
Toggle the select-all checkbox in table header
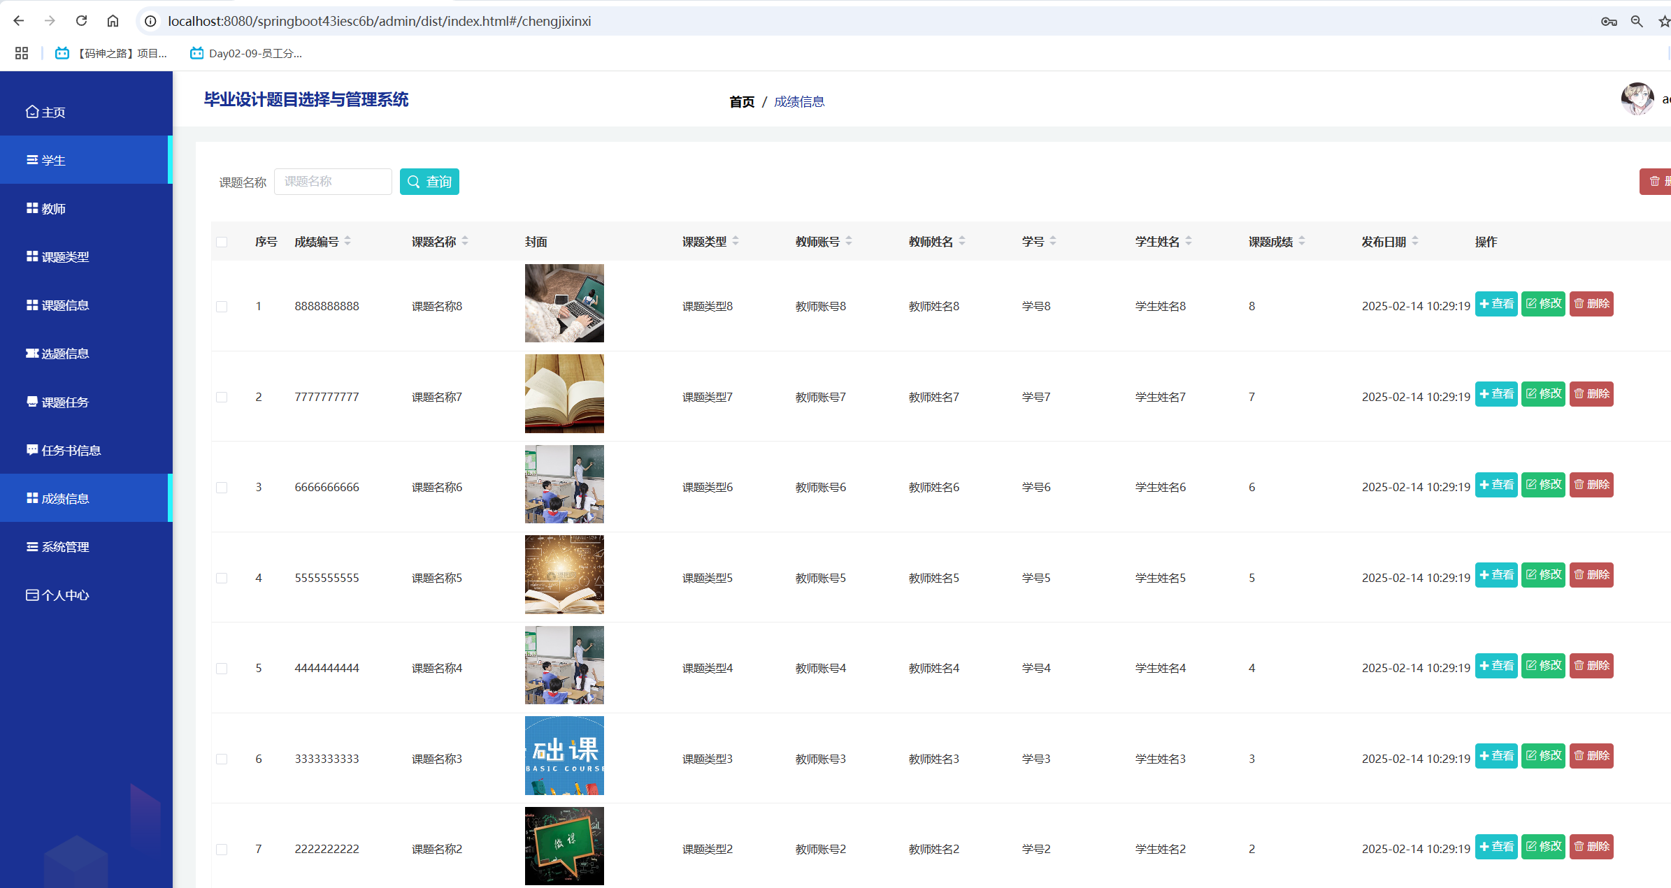[x=222, y=242]
